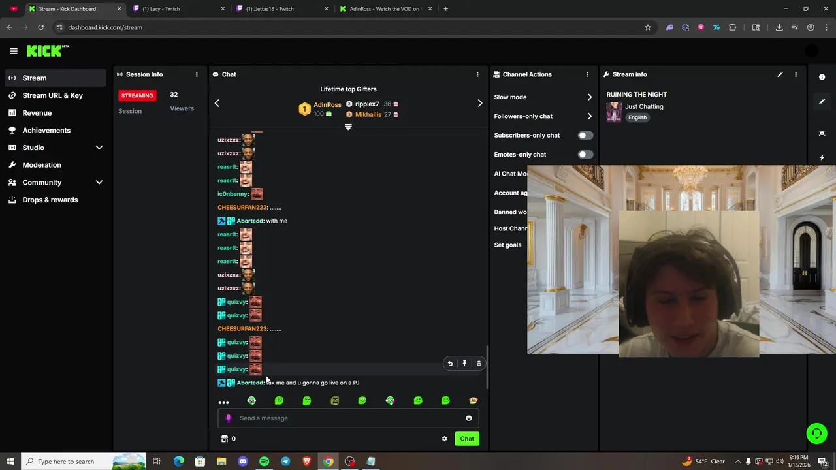Reload the dashboard page

tap(40, 27)
